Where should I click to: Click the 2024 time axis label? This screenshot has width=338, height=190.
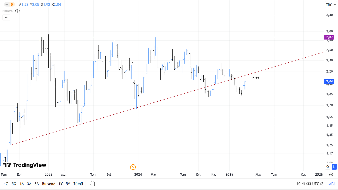[x=138, y=175]
